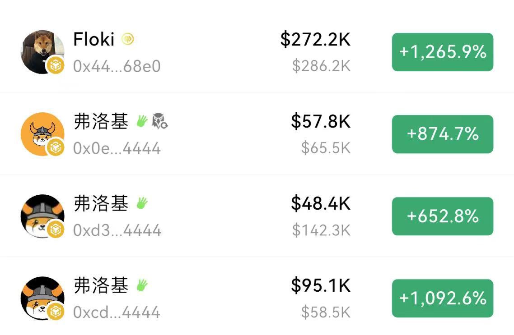Click the BNB chain badge on Floki's avatar
This screenshot has height=335, width=514.
pos(56,66)
